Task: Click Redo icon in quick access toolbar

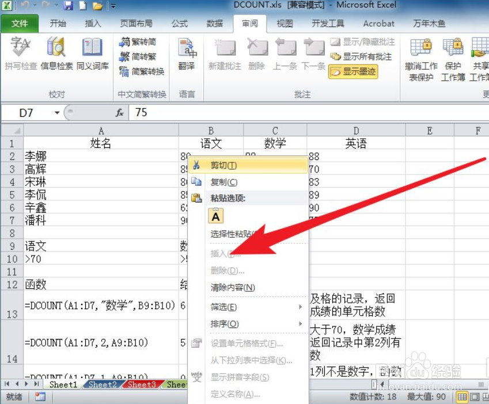Action: point(46,5)
